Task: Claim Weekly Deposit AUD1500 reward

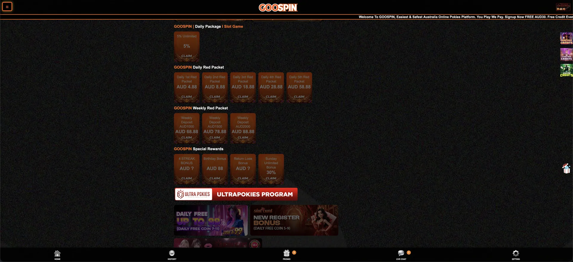Action: 215,138
